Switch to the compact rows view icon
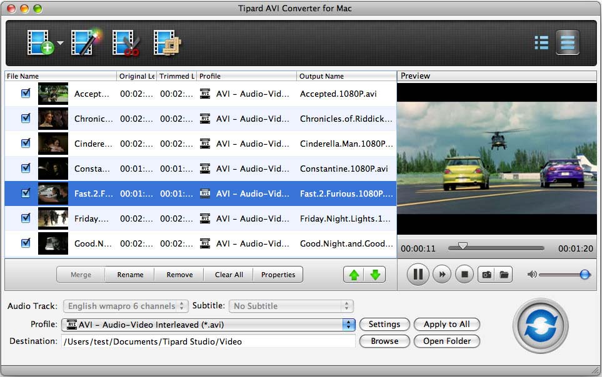This screenshot has width=602, height=377. coord(568,42)
